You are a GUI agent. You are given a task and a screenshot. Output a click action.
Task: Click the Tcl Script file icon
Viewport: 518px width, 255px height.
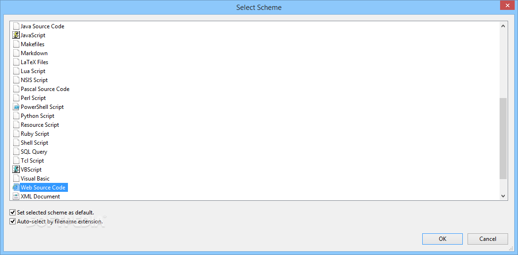click(x=16, y=160)
